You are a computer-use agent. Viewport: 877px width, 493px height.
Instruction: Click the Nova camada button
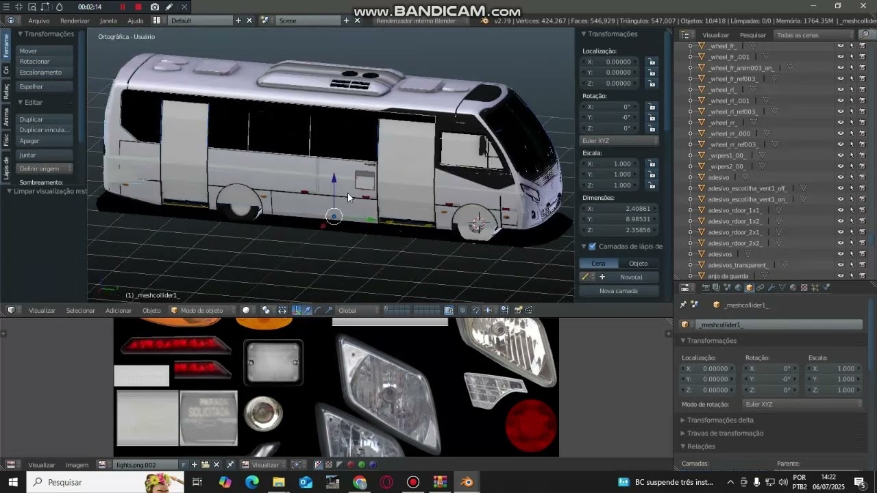(x=619, y=291)
